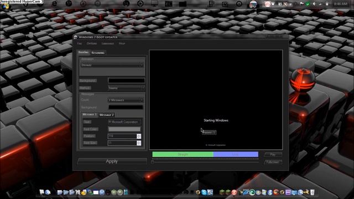Open the blue M icon in the dock
The height and width of the screenshot is (199, 354).
pyautogui.click(x=102, y=192)
